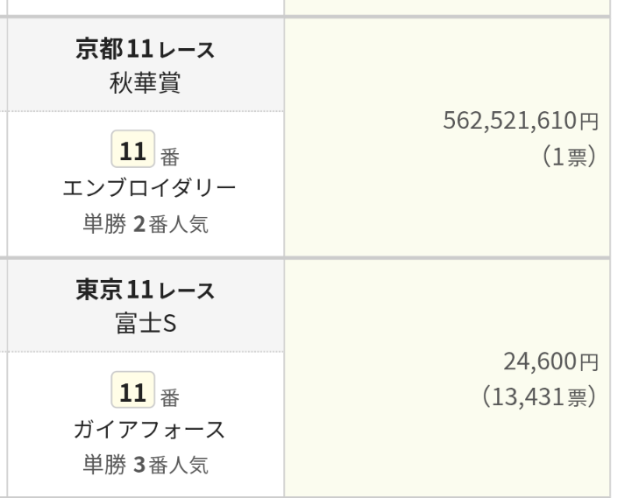Click horse name エンブロイダリー
This screenshot has width=625, height=498.
145,190
